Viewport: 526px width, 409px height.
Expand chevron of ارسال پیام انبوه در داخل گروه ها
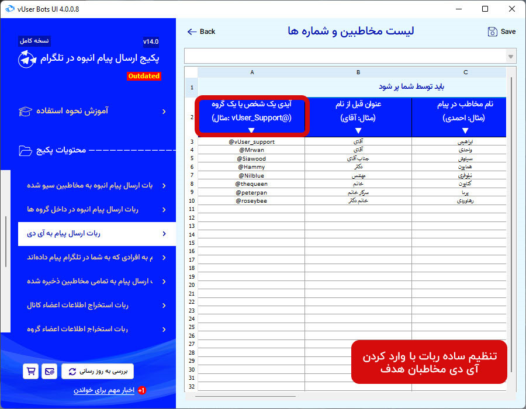pos(164,210)
